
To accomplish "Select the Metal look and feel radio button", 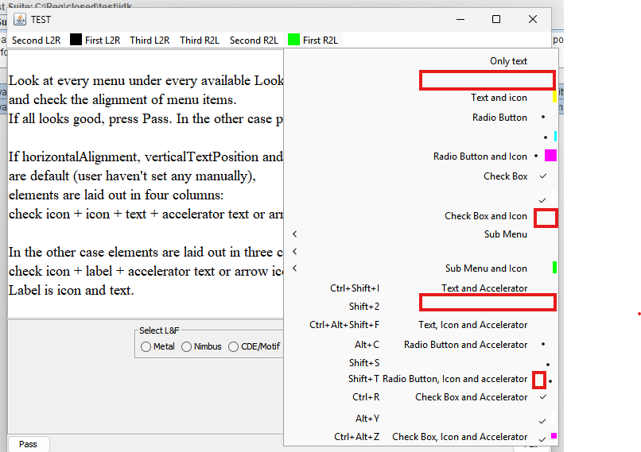I will (146, 346).
